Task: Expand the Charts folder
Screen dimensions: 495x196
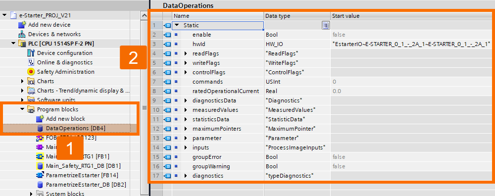Action: (x=22, y=81)
